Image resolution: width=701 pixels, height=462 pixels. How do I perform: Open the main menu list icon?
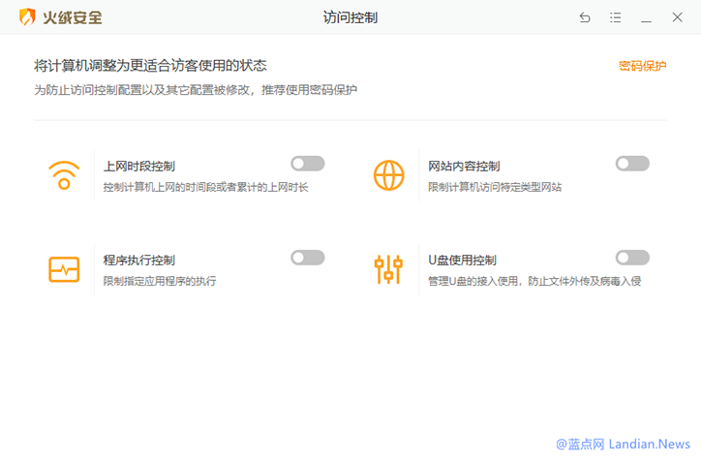click(x=616, y=17)
